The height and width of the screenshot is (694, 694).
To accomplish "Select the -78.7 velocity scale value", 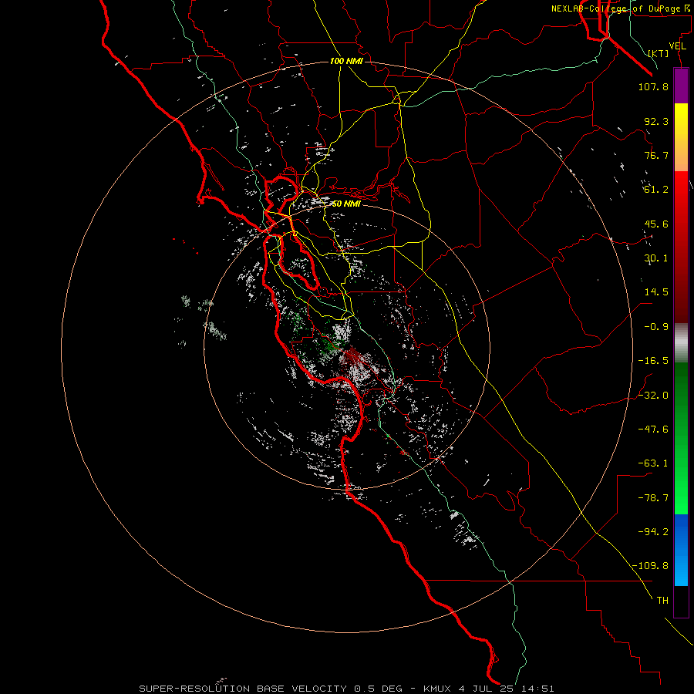I will point(653,498).
